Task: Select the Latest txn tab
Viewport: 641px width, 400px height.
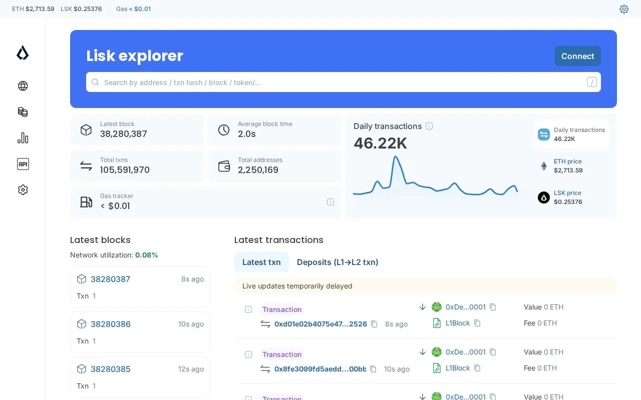Action: click(261, 262)
